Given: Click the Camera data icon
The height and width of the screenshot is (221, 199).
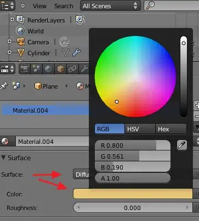Looking at the screenshot, I should 64,42.
